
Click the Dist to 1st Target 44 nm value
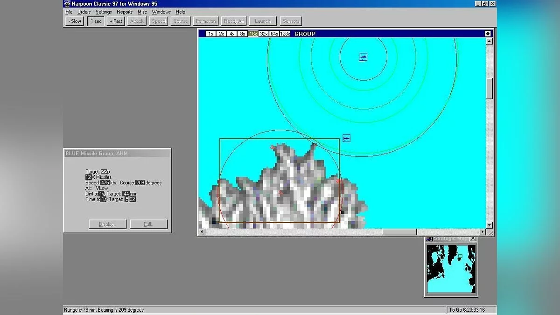pyautogui.click(x=126, y=194)
